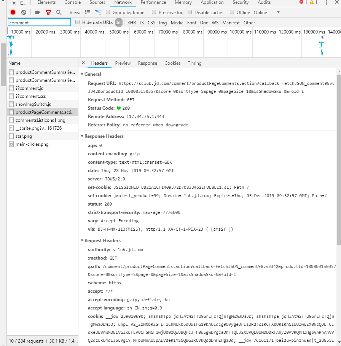The image size is (341, 346).
Task: Switch to the Elements panel
Action: tap(46, 2)
